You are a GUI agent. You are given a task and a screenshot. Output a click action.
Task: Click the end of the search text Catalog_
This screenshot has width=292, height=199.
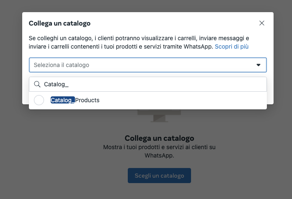click(x=69, y=84)
